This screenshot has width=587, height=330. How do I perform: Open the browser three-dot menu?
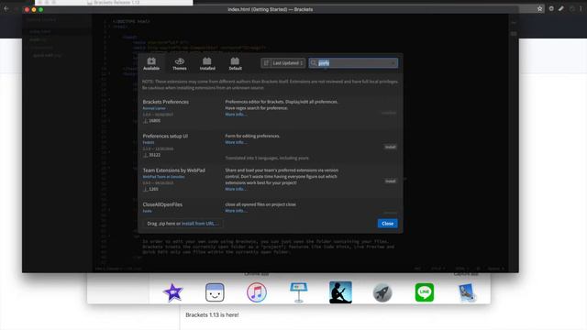[581, 8]
